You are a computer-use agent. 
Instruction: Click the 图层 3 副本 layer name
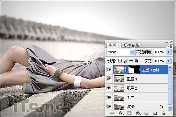(x=151, y=70)
